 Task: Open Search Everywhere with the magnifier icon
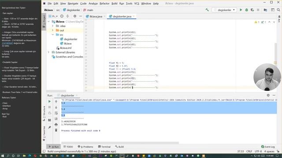tap(278, 10)
